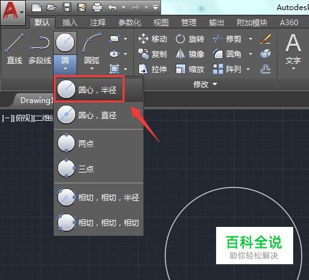This screenshot has height=280, width=309.
Task: Select the 缩放 scale tool
Action: (x=190, y=69)
